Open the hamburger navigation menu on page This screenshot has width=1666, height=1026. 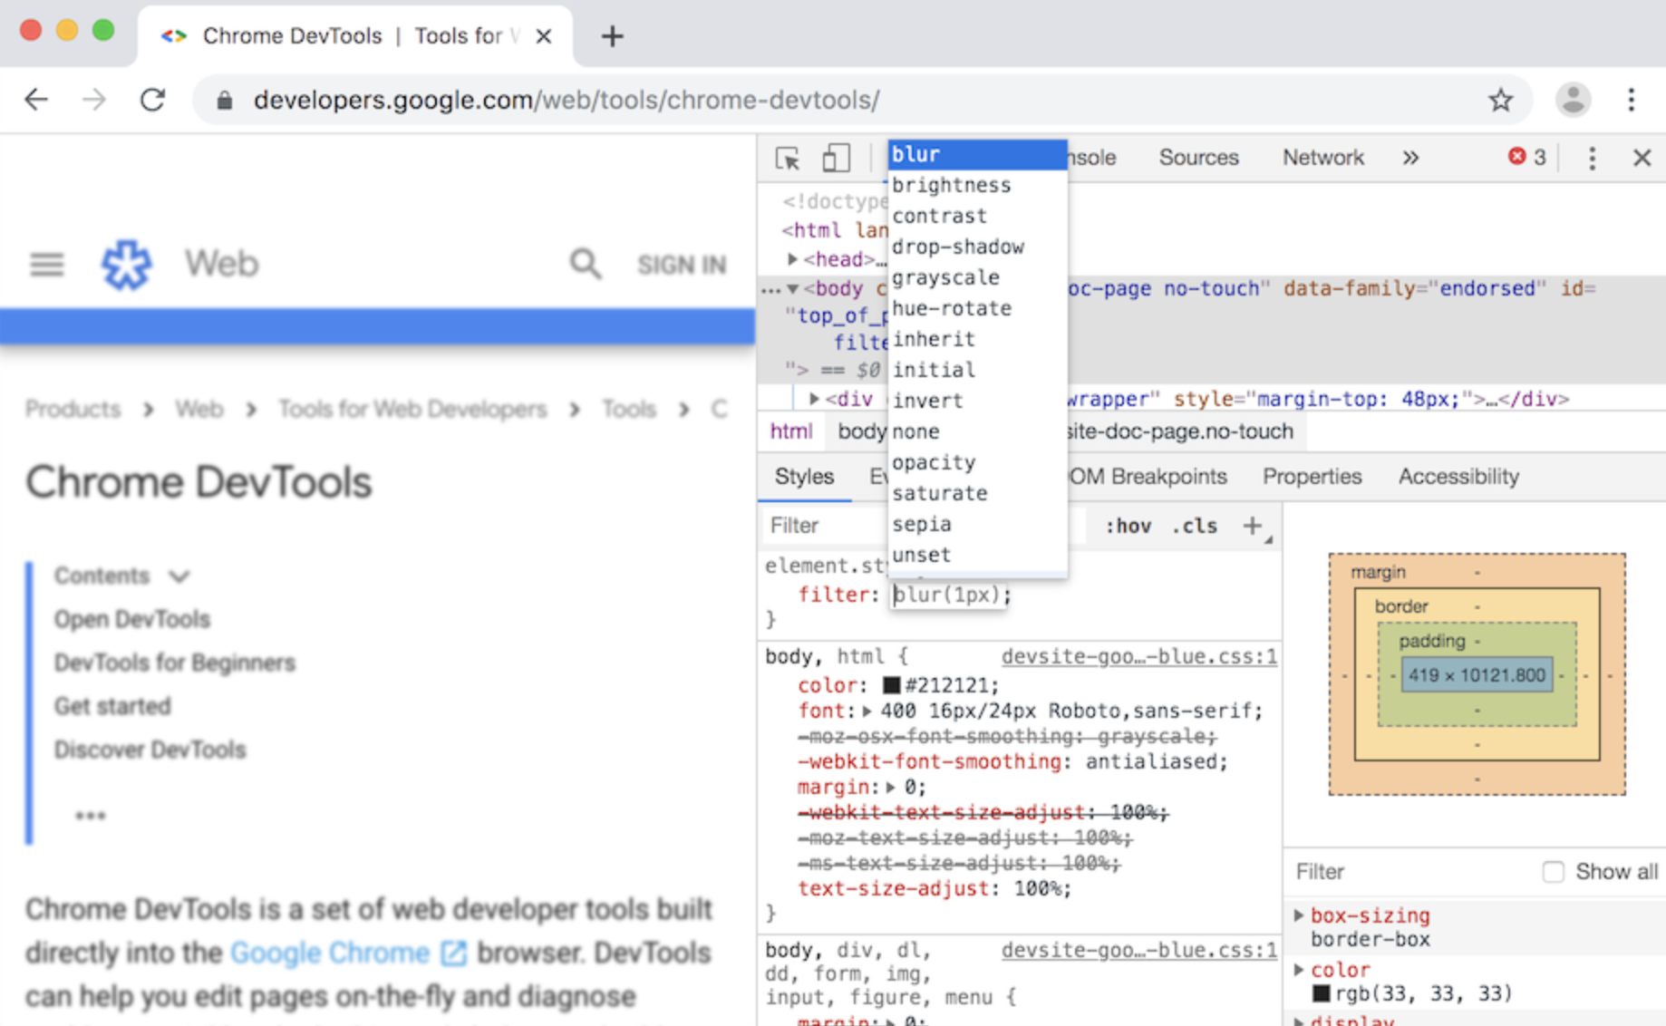[x=47, y=264]
